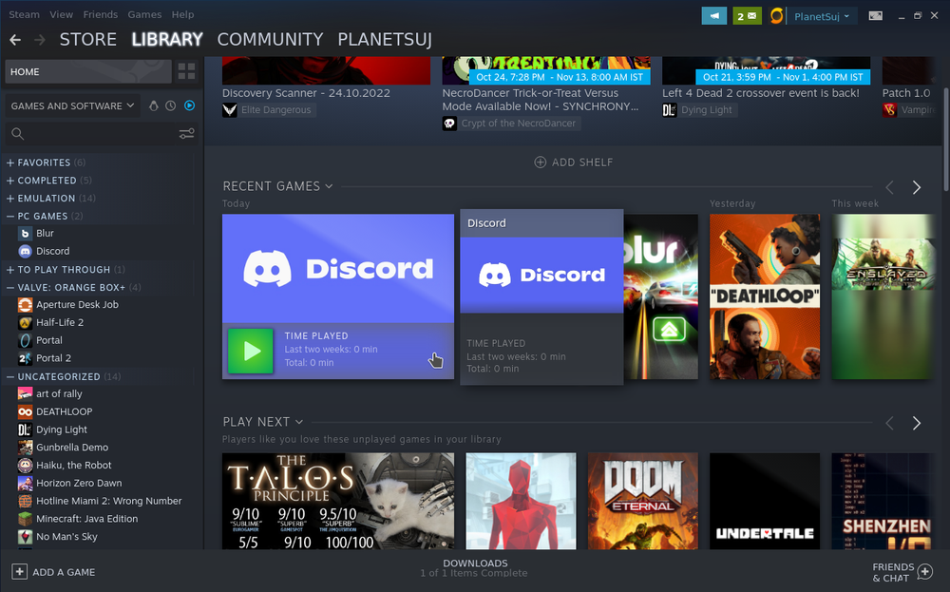Filter by Linux-compatible games icon
This screenshot has height=592, width=950.
tap(153, 105)
